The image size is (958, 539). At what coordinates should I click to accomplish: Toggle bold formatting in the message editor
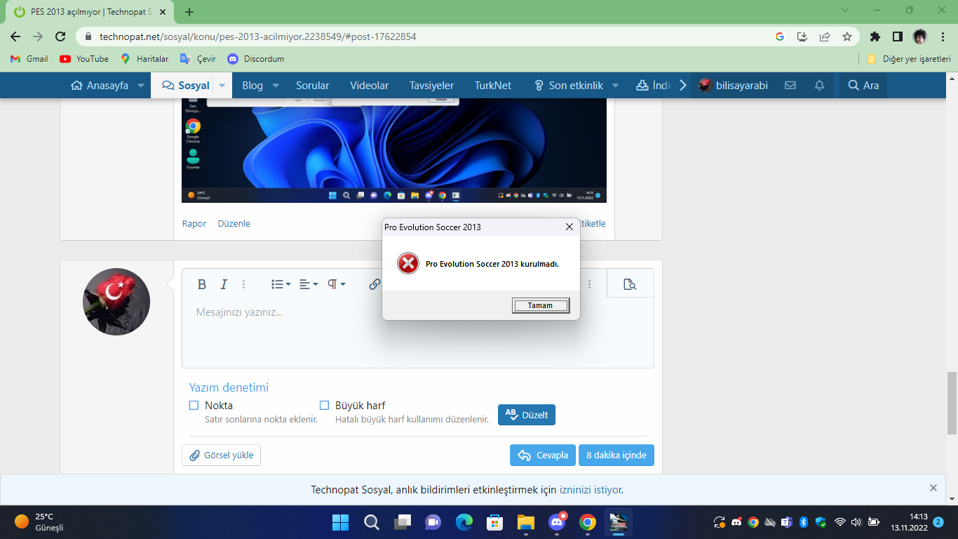[x=202, y=284]
